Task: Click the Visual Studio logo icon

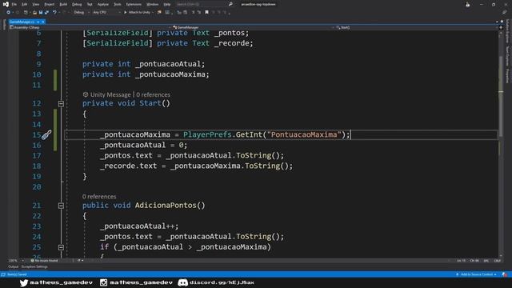Action: [6, 4]
